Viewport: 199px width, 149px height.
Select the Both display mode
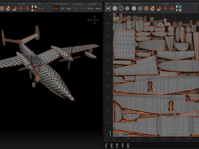point(56,9)
